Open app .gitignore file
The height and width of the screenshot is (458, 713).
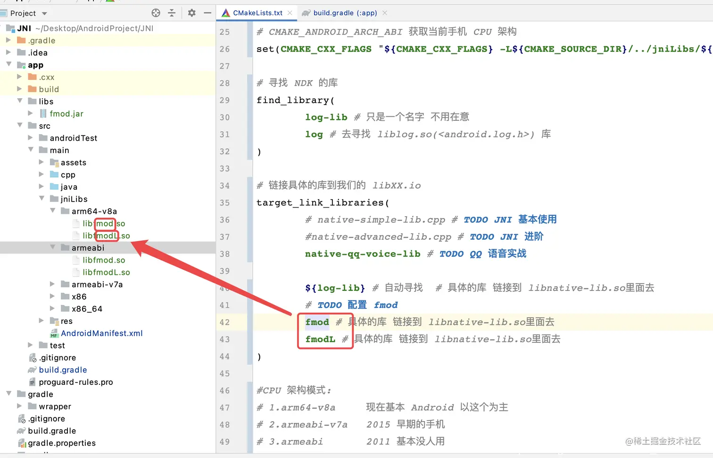click(57, 358)
